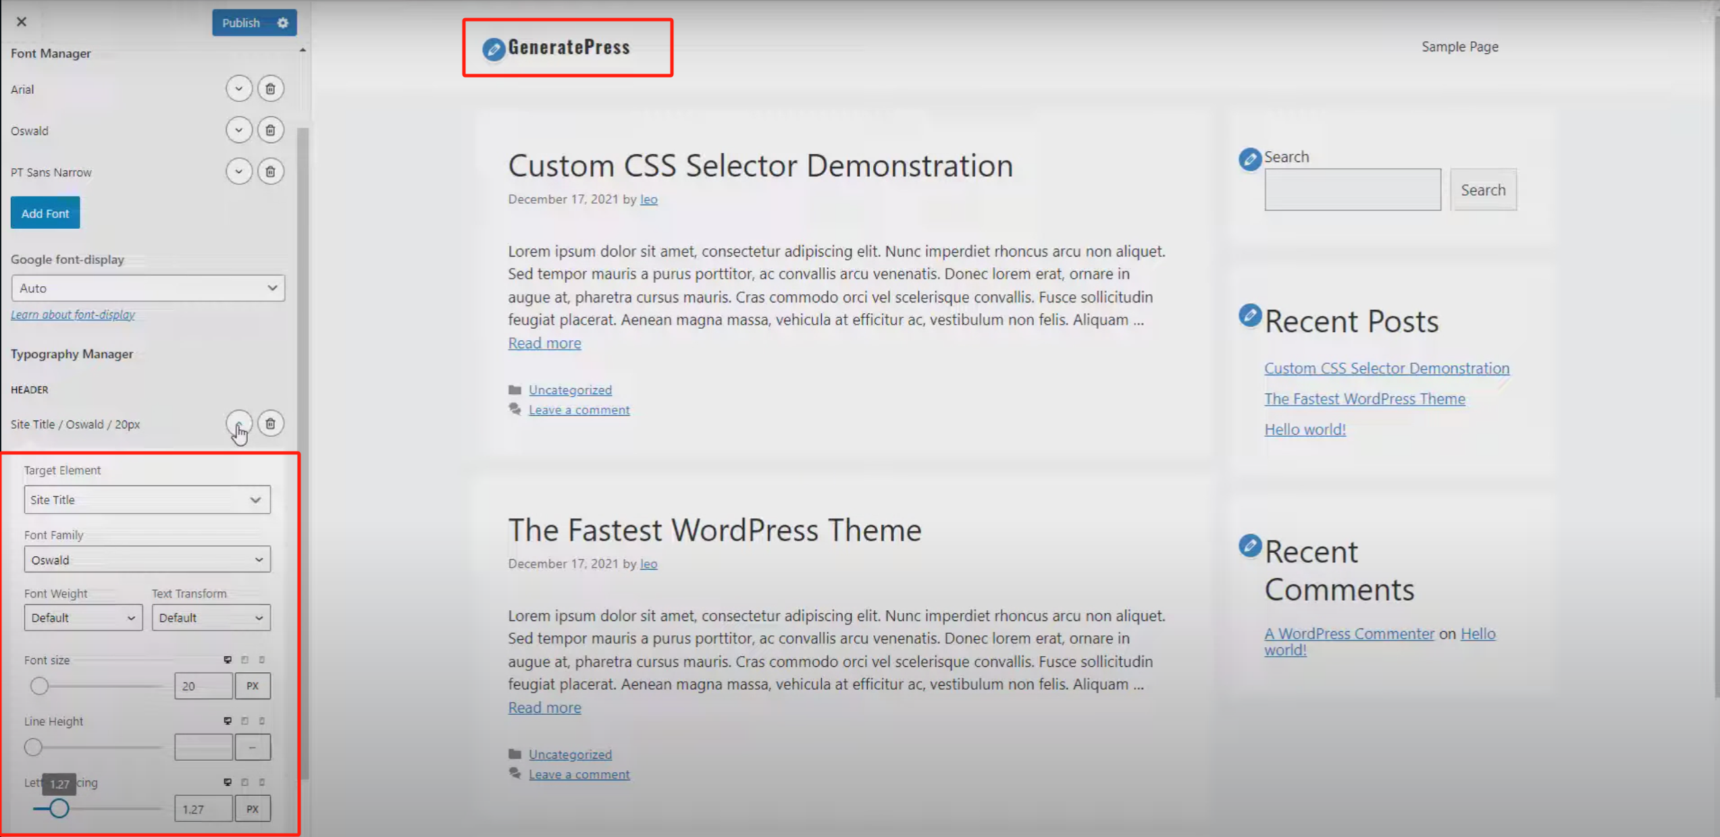
Task: Adjust the Letter Spacing slider handle
Action: click(x=58, y=808)
